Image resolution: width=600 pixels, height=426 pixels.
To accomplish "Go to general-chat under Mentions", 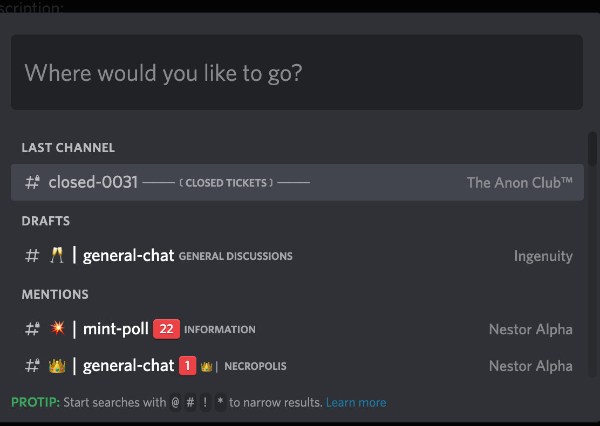I will tap(128, 366).
